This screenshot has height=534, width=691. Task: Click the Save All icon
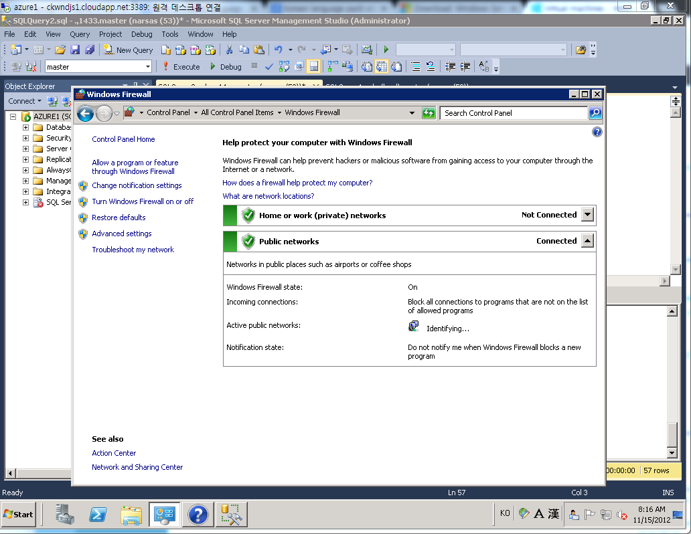point(90,50)
